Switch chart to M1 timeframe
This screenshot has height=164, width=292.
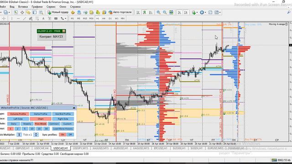click(x=72, y=18)
